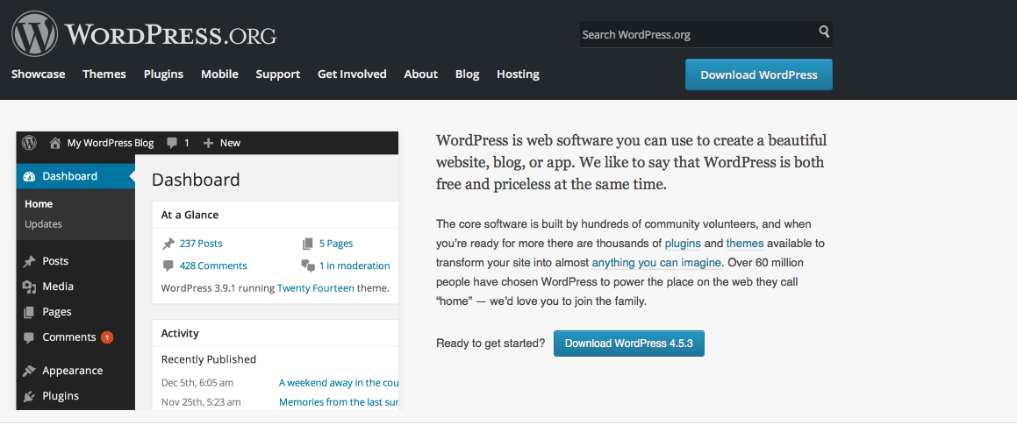Click the Plugins plug icon in the sidebar

click(29, 396)
